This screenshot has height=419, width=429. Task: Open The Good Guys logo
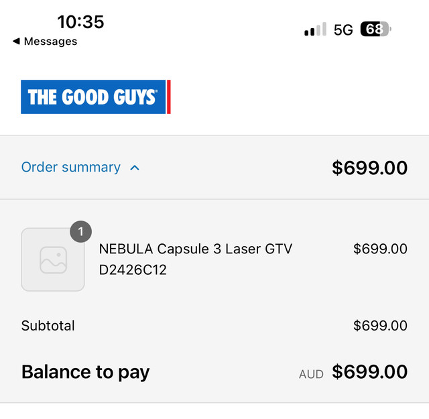point(95,97)
